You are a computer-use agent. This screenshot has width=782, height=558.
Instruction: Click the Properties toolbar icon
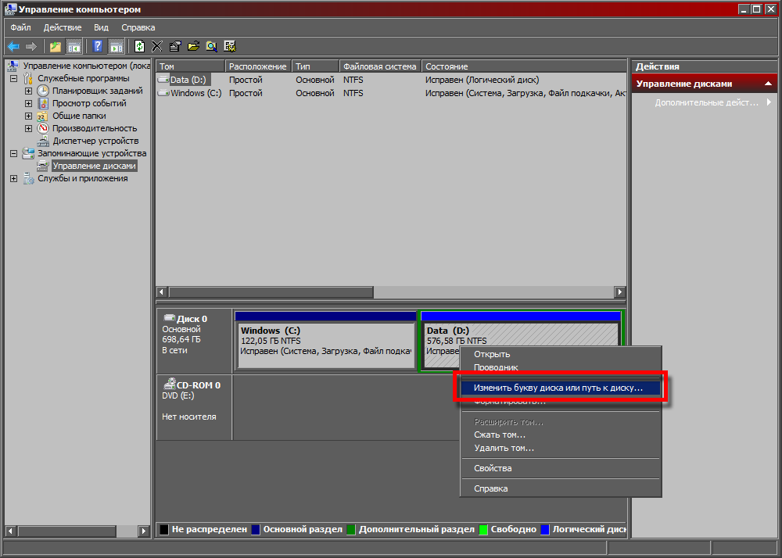[175, 47]
